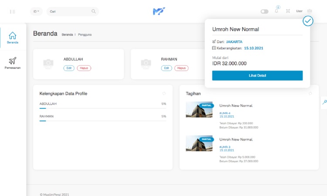Open the ID language dropdown
This screenshot has width=327, height=196.
[x=36, y=11]
